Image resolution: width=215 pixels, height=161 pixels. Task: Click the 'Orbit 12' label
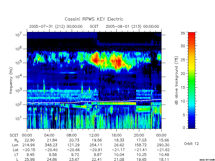point(191,144)
